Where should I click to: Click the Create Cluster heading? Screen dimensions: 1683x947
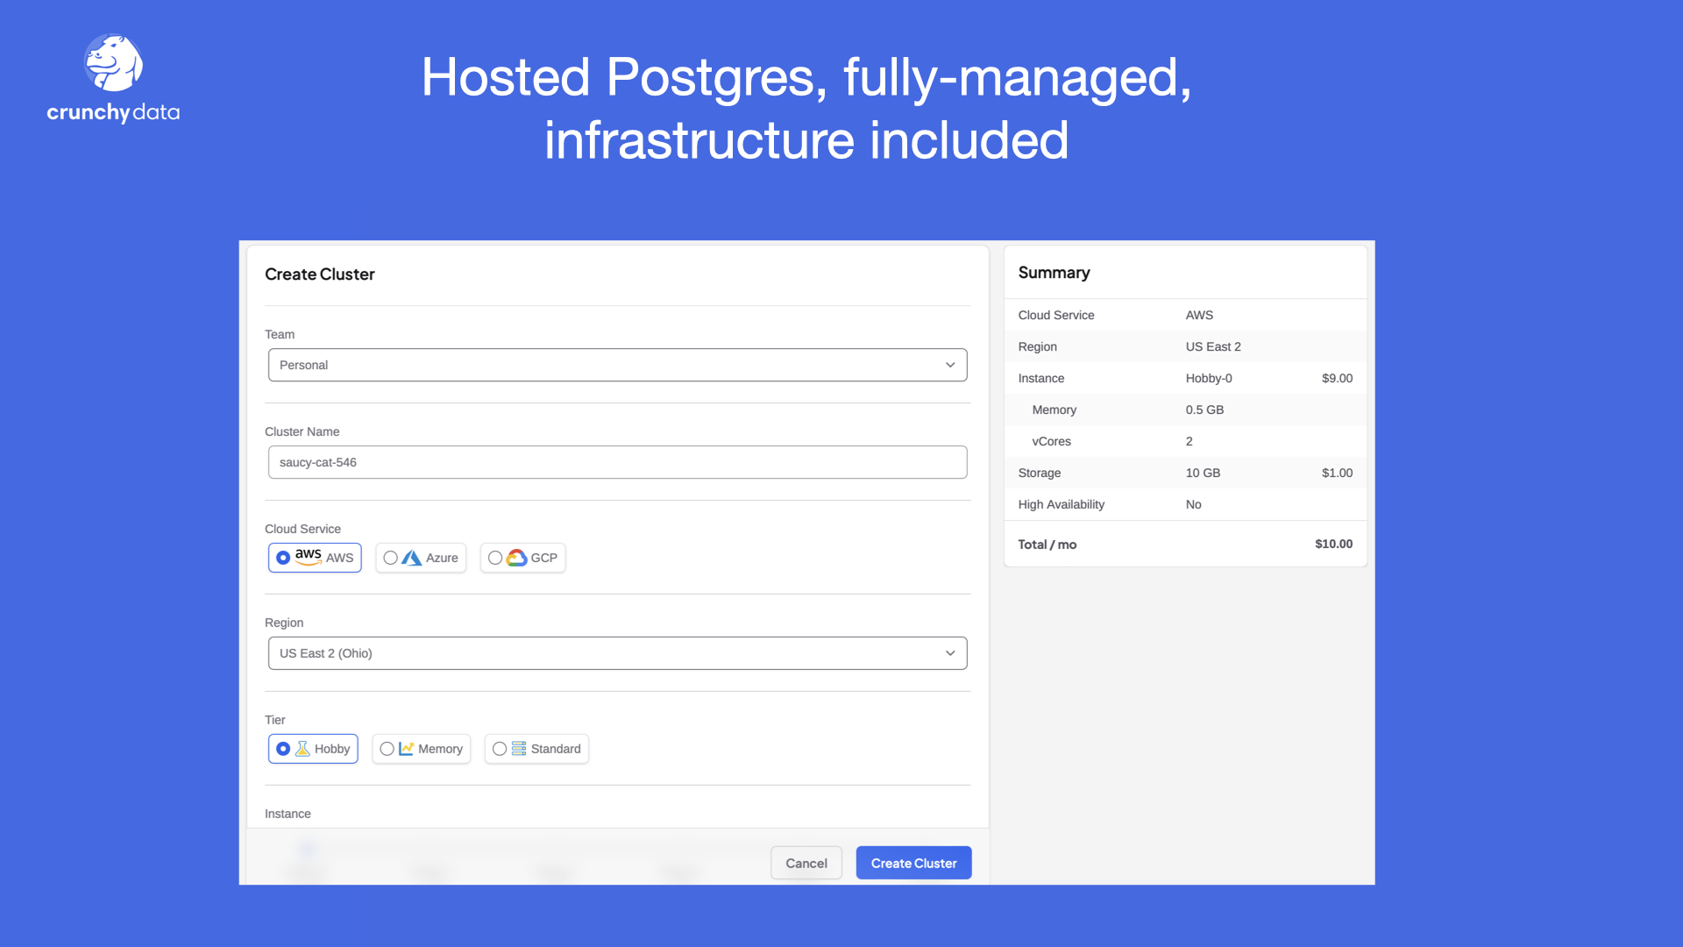pyautogui.click(x=320, y=274)
